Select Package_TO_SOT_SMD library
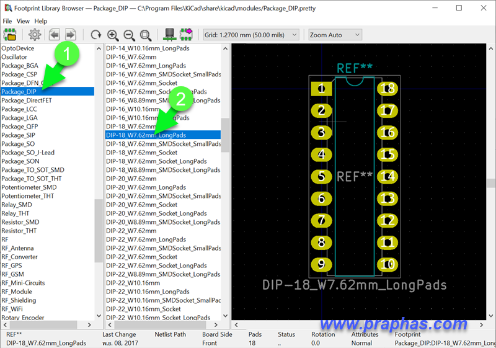The width and height of the screenshot is (496, 348). (33, 170)
